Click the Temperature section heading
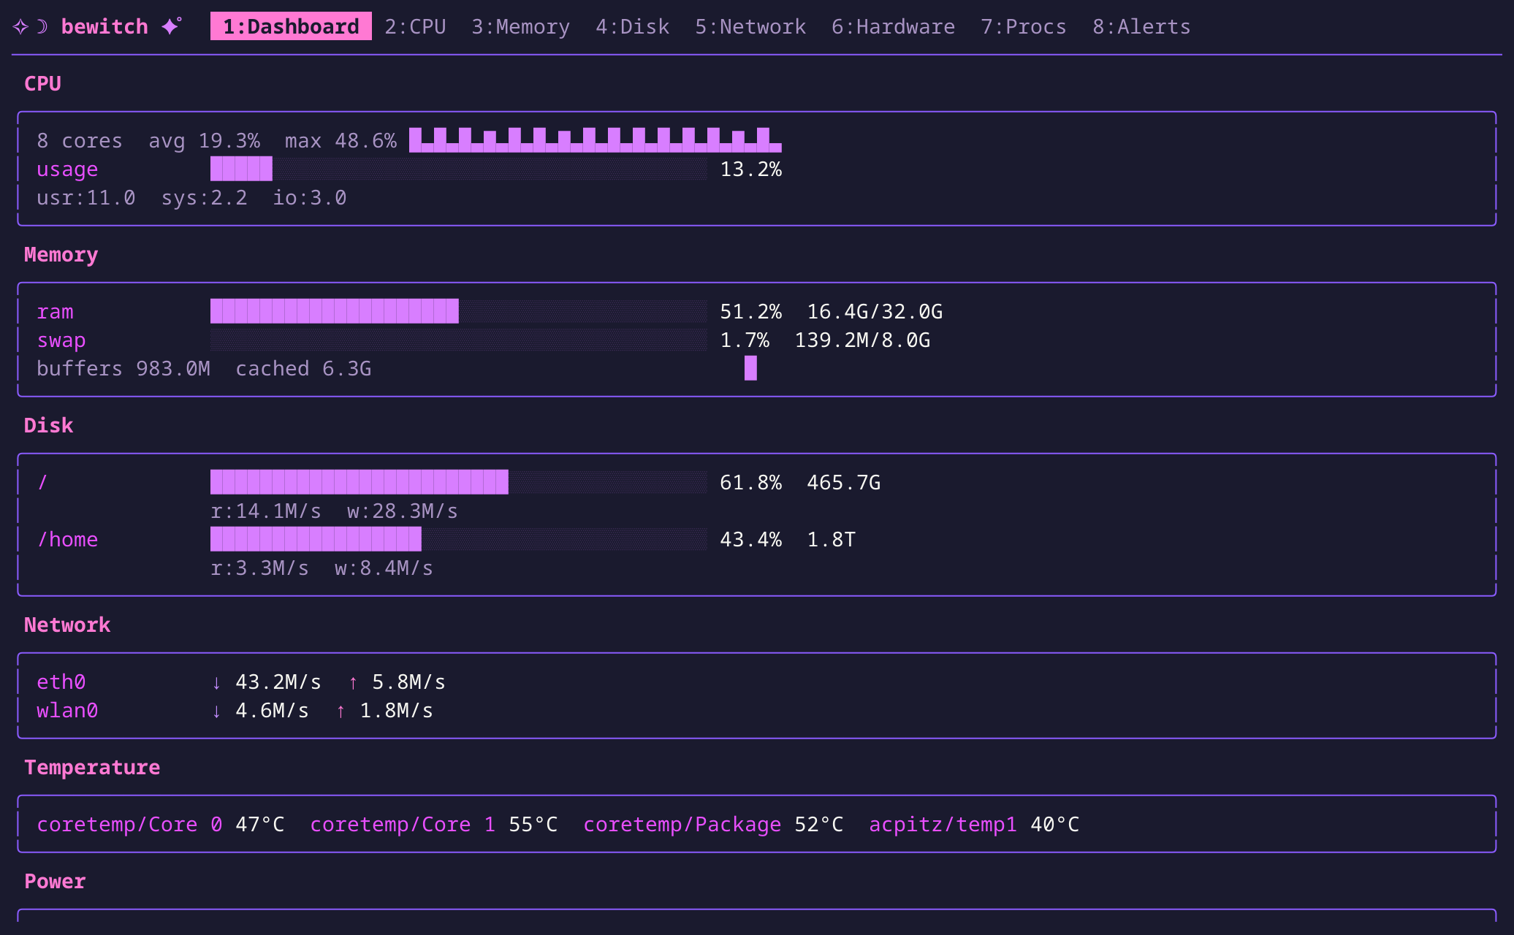This screenshot has width=1514, height=935. [92, 767]
